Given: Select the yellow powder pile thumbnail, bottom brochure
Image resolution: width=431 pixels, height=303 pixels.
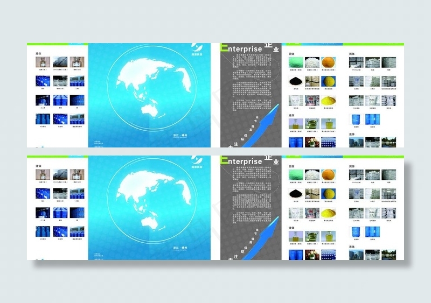Looking at the screenshot, I should (329, 213).
